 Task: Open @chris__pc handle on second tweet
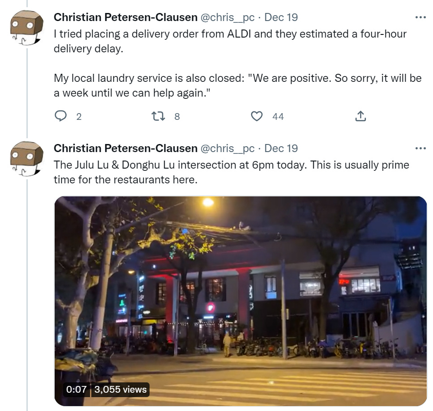(x=227, y=148)
